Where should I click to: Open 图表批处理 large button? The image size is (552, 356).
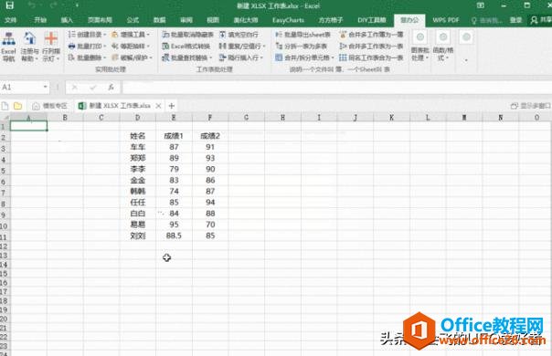coord(419,46)
